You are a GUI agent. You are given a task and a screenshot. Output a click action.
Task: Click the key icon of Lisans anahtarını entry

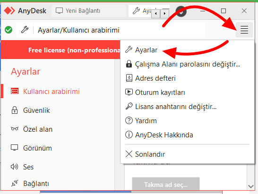[129, 106]
